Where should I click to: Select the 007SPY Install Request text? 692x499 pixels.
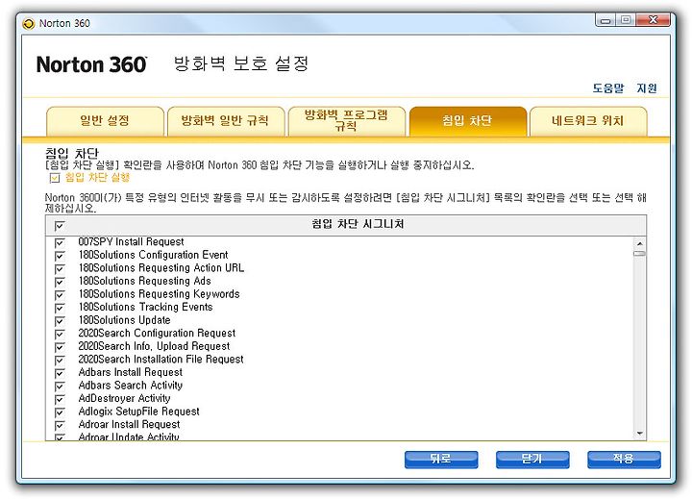131,242
